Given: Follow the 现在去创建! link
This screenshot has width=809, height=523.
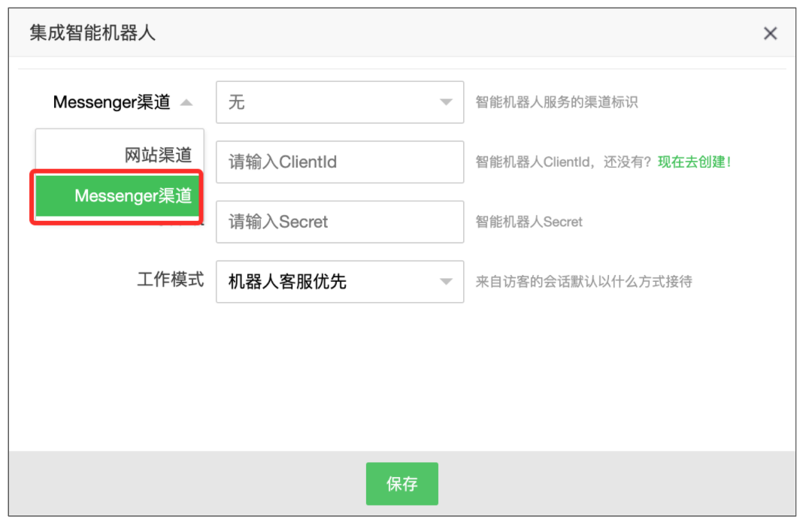Looking at the screenshot, I should coord(694,162).
